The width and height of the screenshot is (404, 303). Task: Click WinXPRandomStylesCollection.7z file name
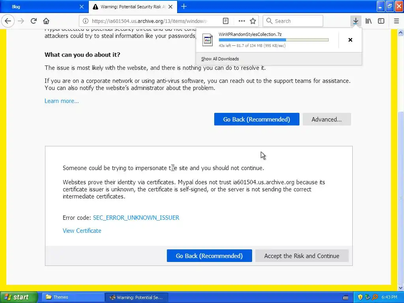click(250, 34)
